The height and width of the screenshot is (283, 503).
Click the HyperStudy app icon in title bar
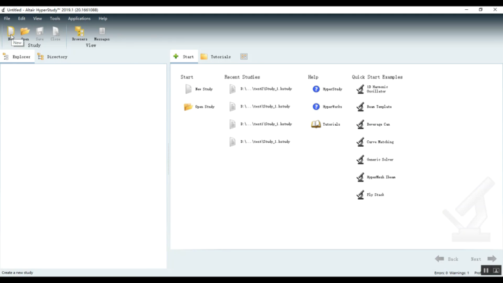3,10
